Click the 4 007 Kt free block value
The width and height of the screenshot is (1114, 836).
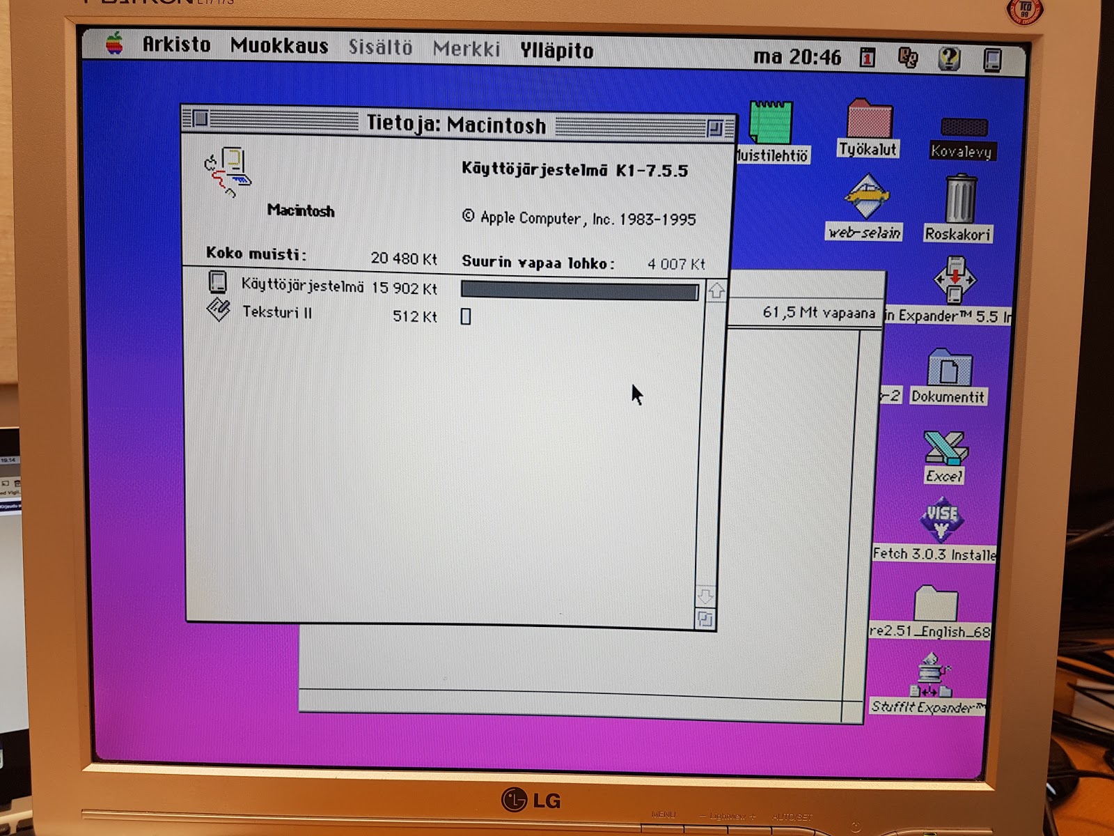point(676,264)
